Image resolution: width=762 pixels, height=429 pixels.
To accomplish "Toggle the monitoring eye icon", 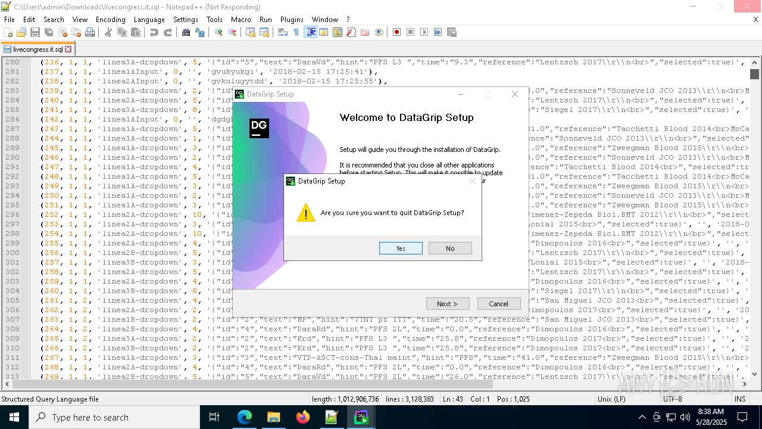I will (x=379, y=32).
